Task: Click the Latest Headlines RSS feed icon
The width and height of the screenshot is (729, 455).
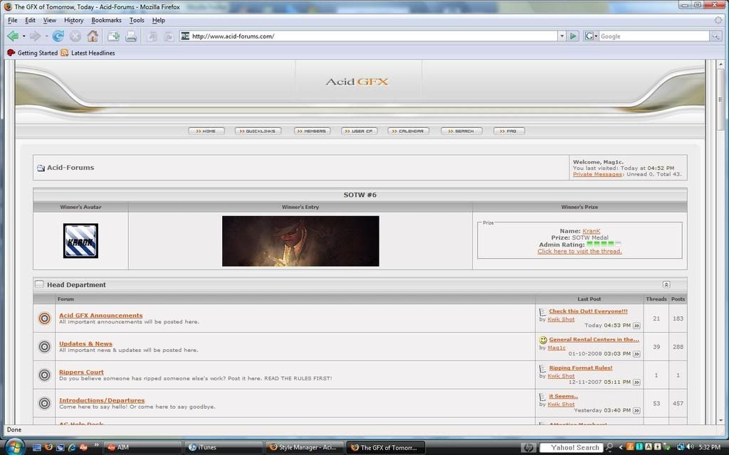Action: point(65,53)
